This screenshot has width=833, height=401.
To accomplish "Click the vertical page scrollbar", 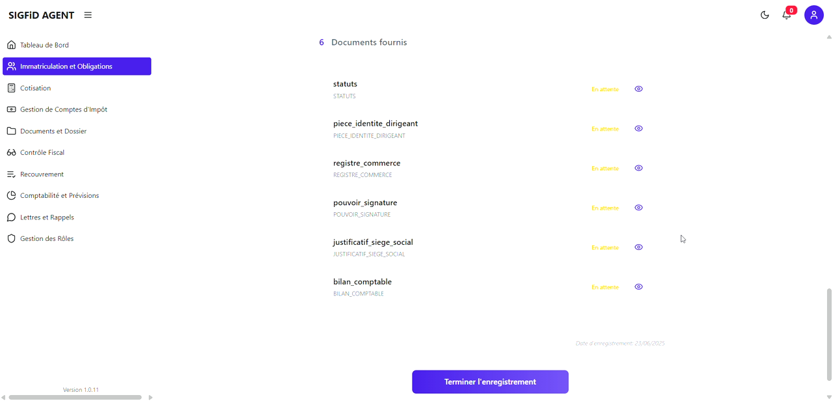I will (x=828, y=334).
